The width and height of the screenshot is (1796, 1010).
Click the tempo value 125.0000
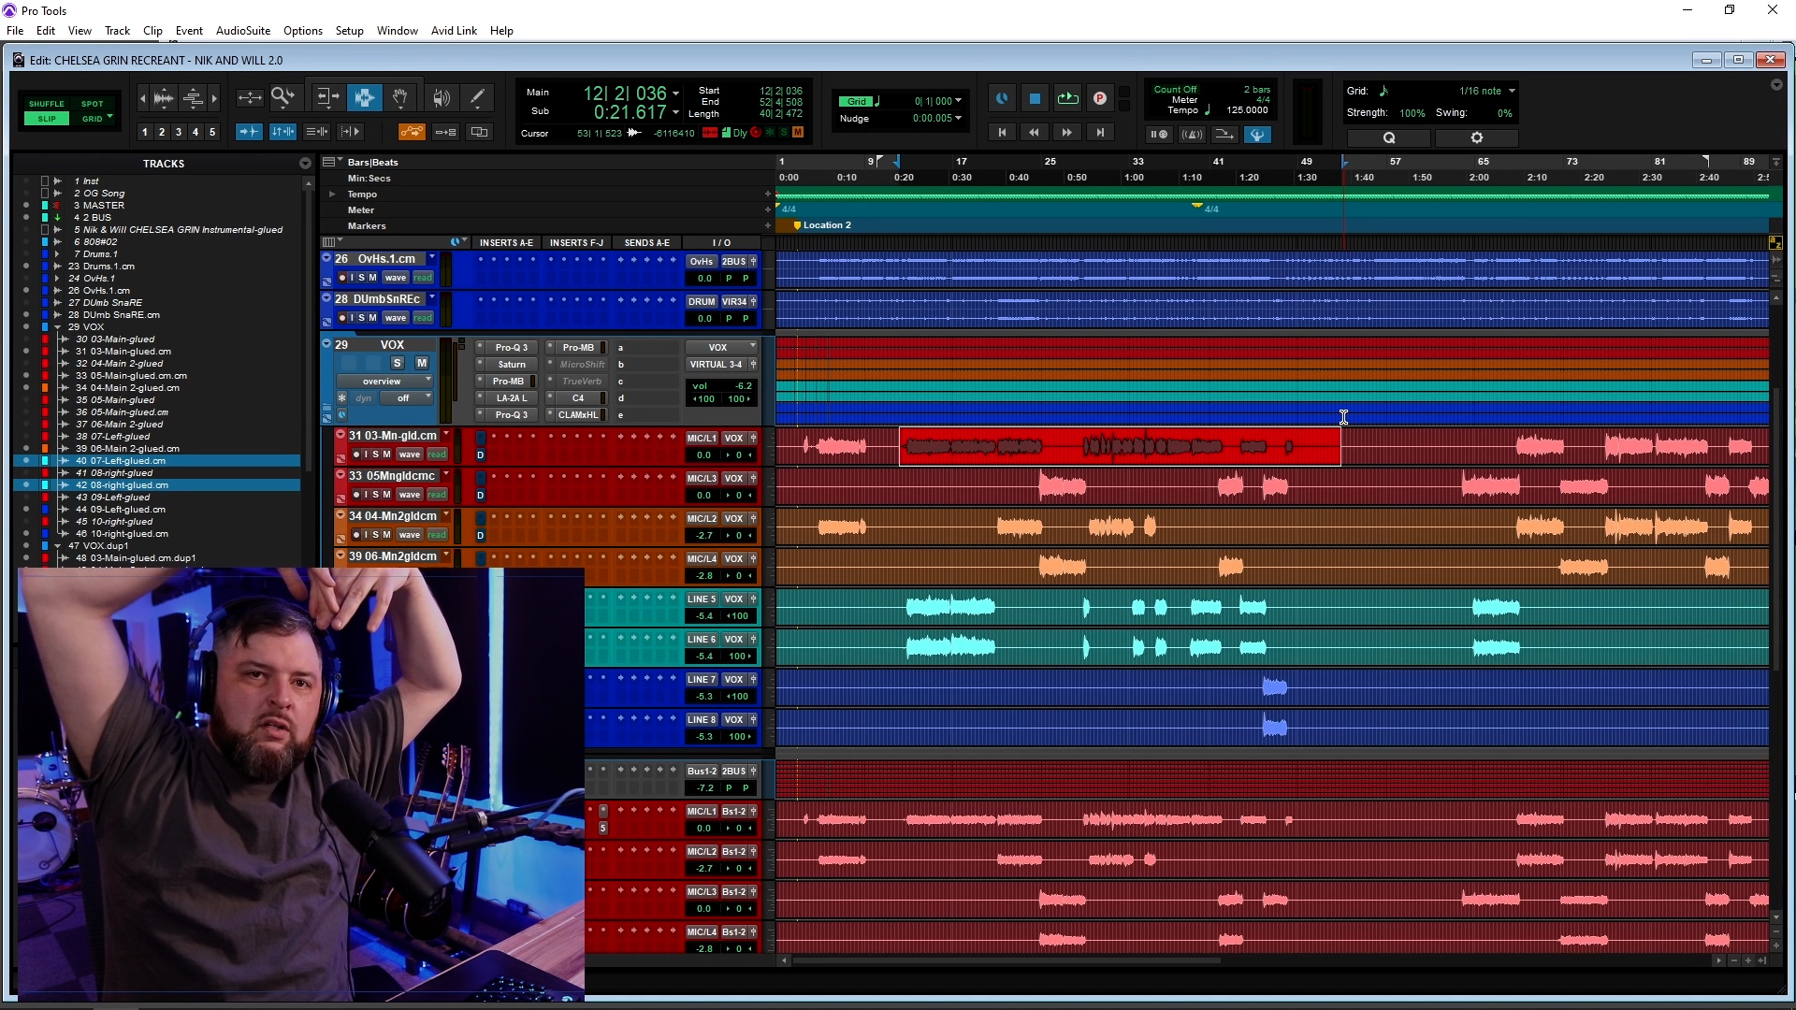coord(1247,110)
